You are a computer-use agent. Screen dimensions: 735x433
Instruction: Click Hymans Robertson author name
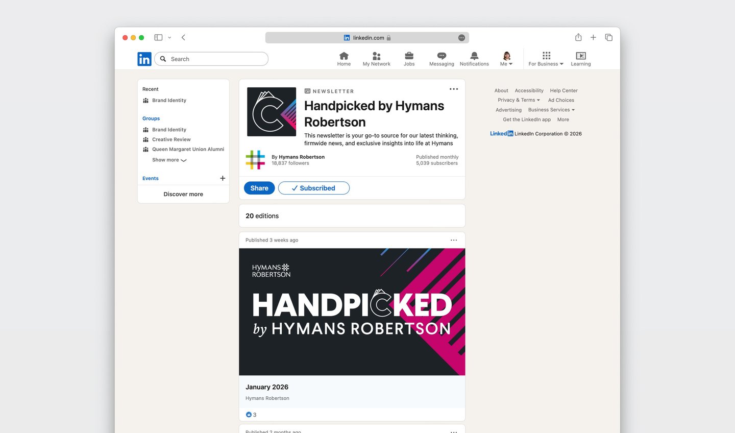click(x=302, y=157)
